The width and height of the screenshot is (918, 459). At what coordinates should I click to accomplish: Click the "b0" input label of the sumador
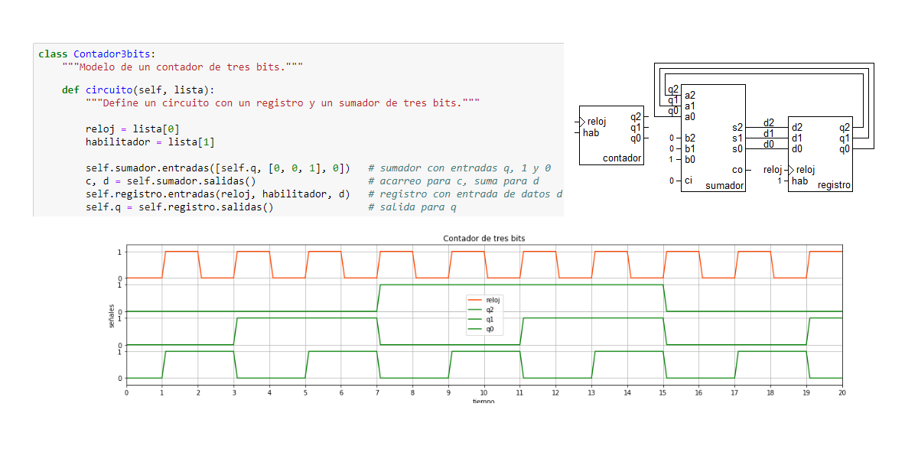(x=690, y=159)
